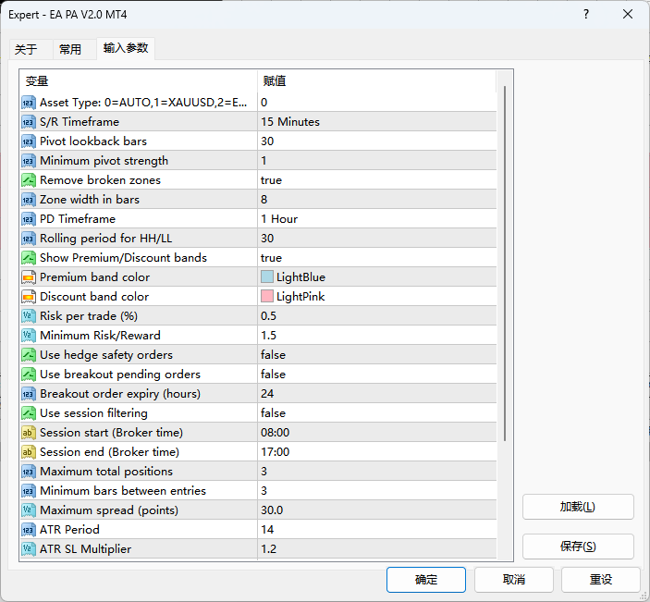Click the boolean icon beside Remove broken zones
Image resolution: width=650 pixels, height=602 pixels.
point(29,180)
